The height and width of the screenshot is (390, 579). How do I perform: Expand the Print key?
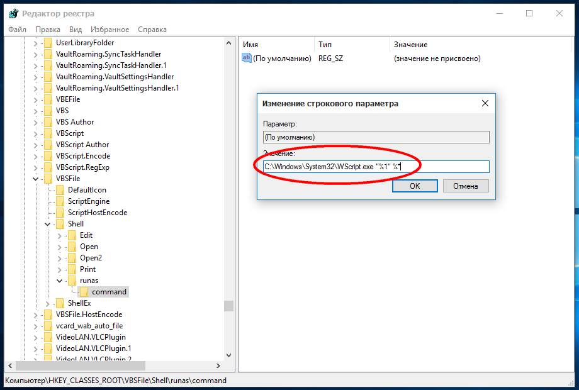(59, 269)
